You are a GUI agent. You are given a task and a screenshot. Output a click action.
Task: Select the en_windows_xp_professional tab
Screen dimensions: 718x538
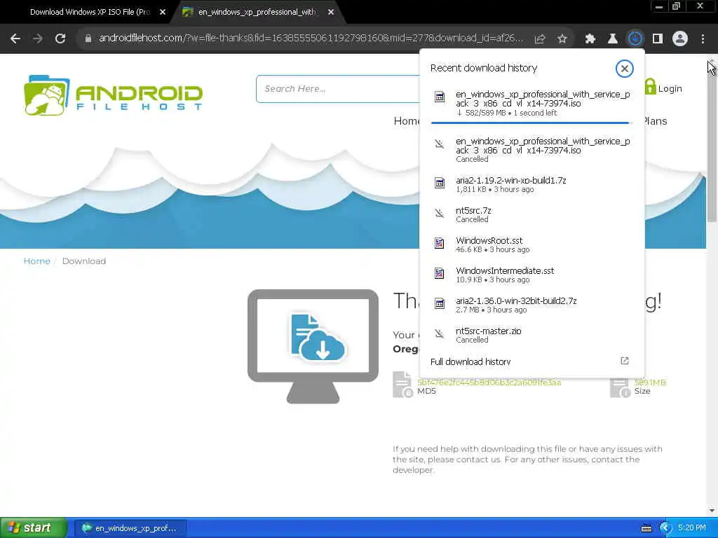(257, 13)
